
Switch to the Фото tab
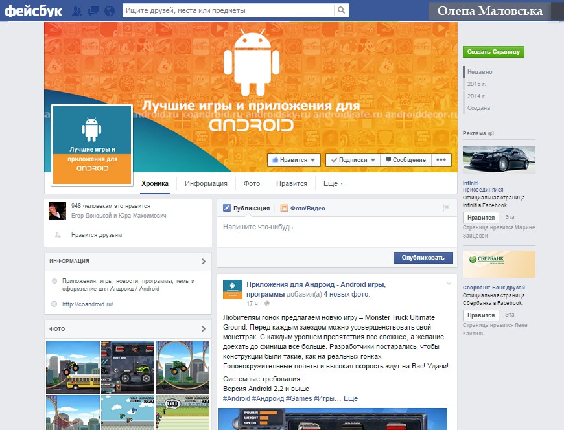(252, 183)
